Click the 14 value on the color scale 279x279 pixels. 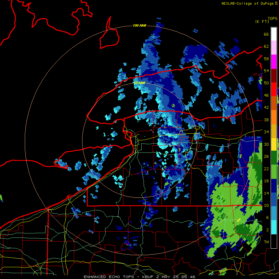click(266, 193)
